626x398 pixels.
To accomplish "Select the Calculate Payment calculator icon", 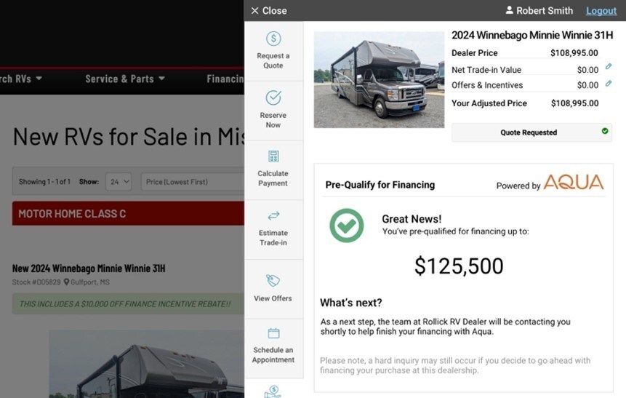I will tap(273, 156).
